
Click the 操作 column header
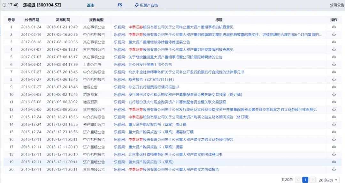[x=334, y=20]
